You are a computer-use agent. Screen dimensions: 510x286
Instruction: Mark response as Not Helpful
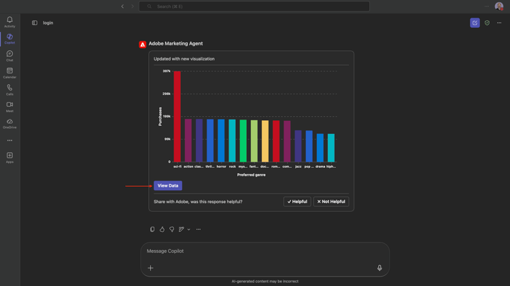pyautogui.click(x=331, y=202)
